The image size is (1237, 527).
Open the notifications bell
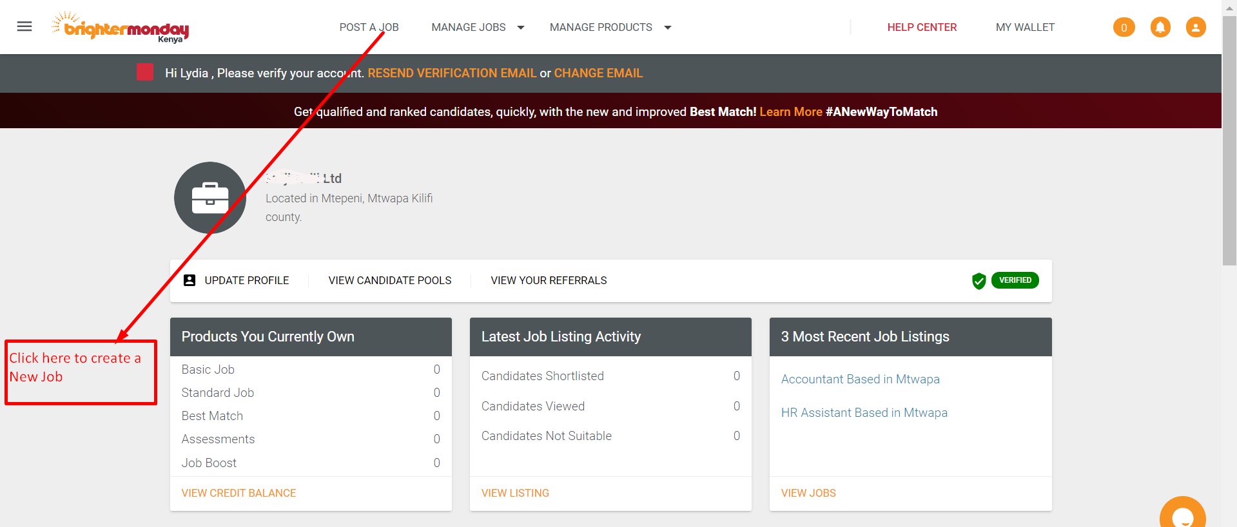[1160, 27]
